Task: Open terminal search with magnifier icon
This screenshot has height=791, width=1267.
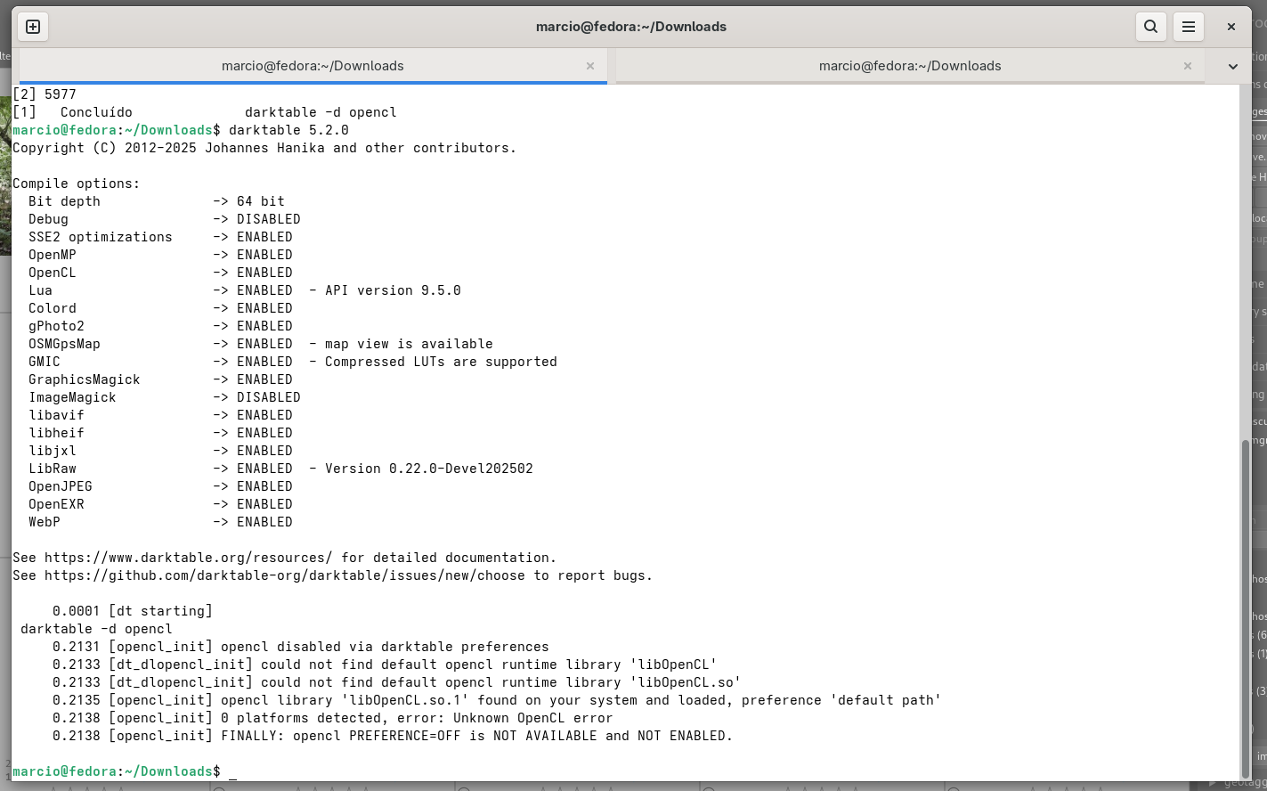Action: click(x=1150, y=27)
